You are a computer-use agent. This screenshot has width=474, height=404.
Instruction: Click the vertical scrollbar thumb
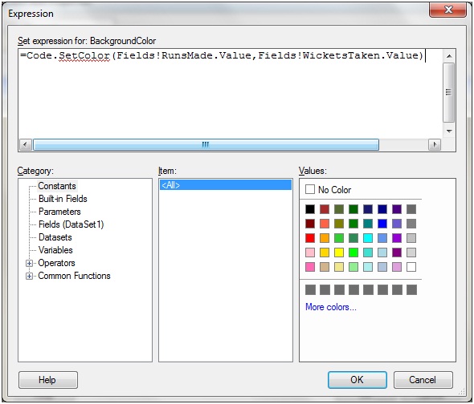[449, 92]
